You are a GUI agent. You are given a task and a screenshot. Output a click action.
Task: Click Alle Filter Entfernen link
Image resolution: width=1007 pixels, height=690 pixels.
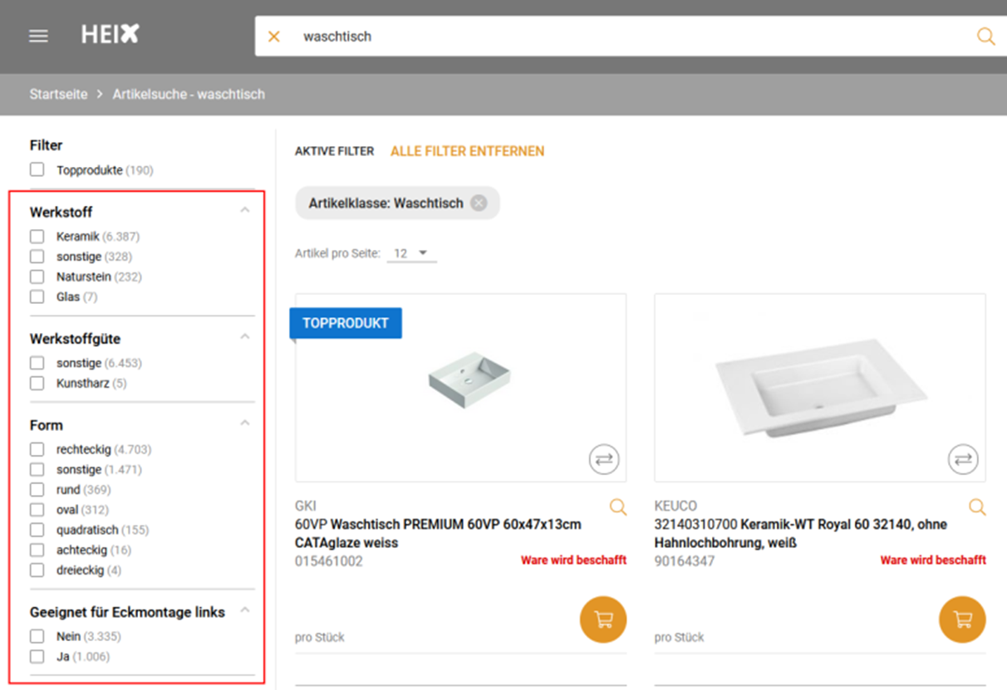467,151
